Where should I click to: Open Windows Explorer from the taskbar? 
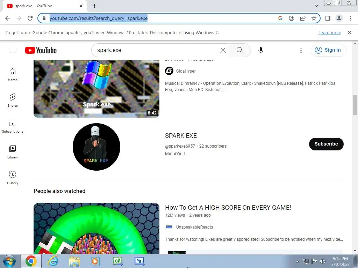point(74,261)
